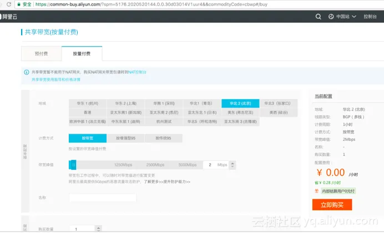Image resolution: width=384 pixels, height=233 pixels.
Task: Select region 中东东部 1 (迪拜)
Action: click(x=126, y=121)
